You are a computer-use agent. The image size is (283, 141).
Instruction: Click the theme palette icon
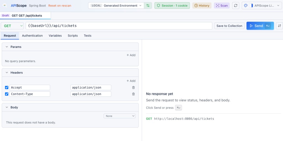click(x=246, y=5)
